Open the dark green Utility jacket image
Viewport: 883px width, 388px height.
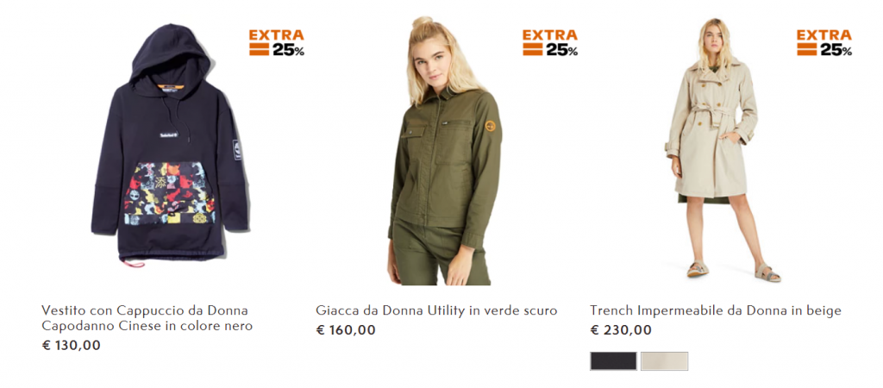445,151
